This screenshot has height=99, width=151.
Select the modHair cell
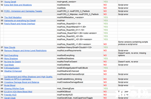point(80,21)
